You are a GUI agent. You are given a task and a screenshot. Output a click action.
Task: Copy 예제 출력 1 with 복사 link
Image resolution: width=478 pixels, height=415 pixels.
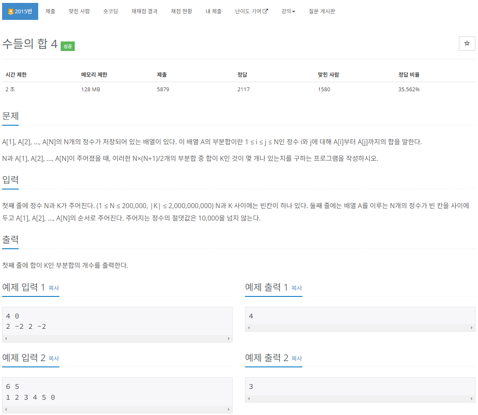[297, 288]
